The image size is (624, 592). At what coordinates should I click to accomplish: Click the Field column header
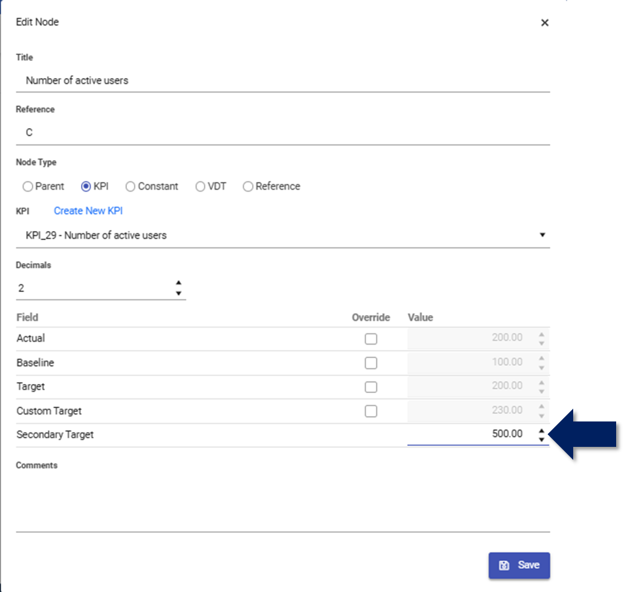[x=27, y=317]
